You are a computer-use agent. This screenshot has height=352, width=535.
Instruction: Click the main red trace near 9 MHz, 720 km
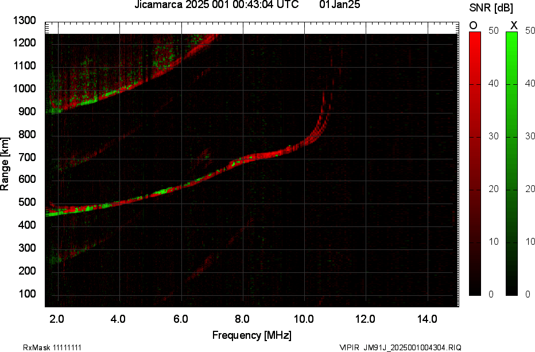[273, 154]
